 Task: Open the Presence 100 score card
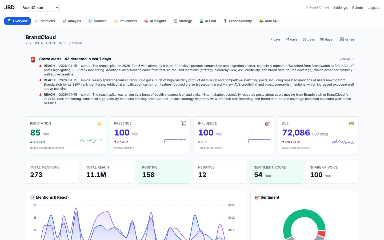(150, 135)
